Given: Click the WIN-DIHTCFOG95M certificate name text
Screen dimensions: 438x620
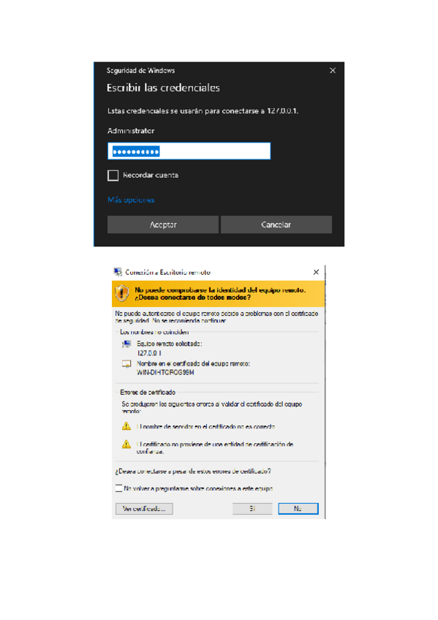Looking at the screenshot, I should point(165,372).
